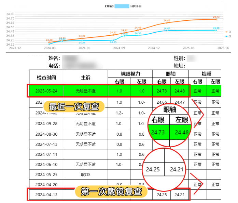Toggle the orange series legend marker
238x203 pixels.
coord(226,32)
